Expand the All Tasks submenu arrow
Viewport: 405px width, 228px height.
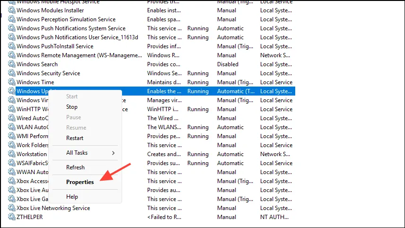(x=113, y=153)
